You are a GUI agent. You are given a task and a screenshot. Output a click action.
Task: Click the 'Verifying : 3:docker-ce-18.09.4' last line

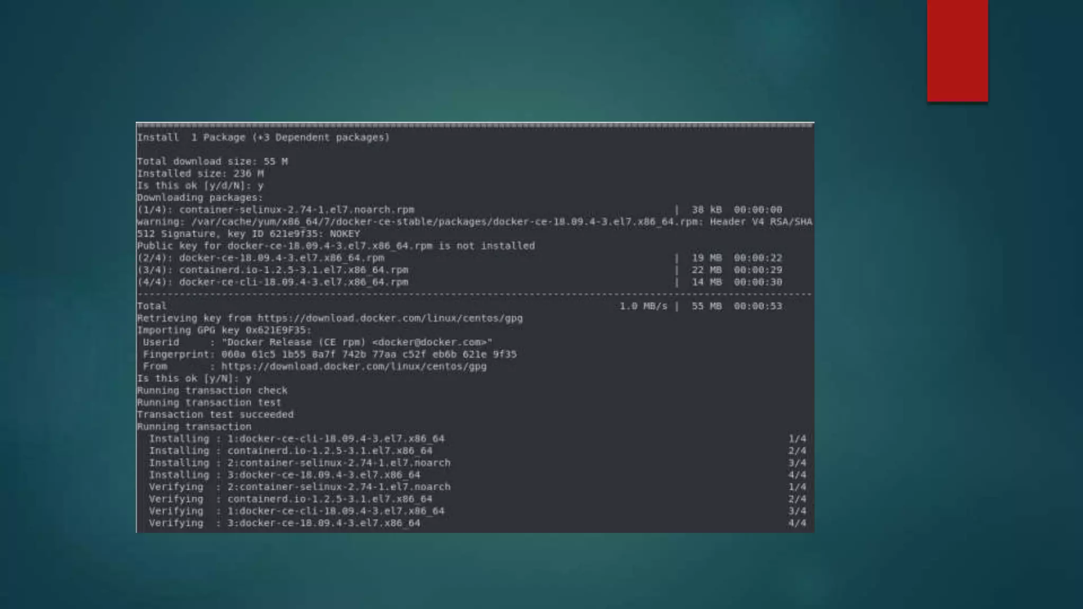coord(284,523)
